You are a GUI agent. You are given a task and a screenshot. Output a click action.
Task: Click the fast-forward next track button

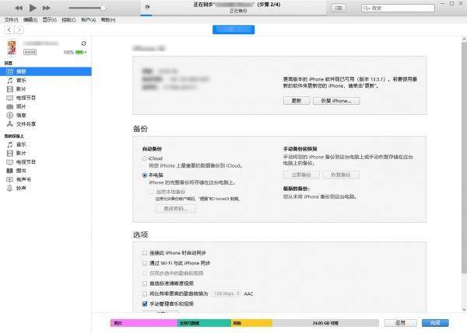tap(47, 8)
